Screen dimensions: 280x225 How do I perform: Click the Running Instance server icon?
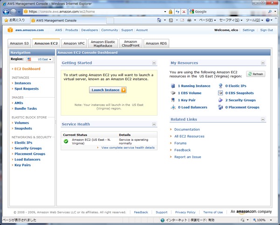pos(173,86)
